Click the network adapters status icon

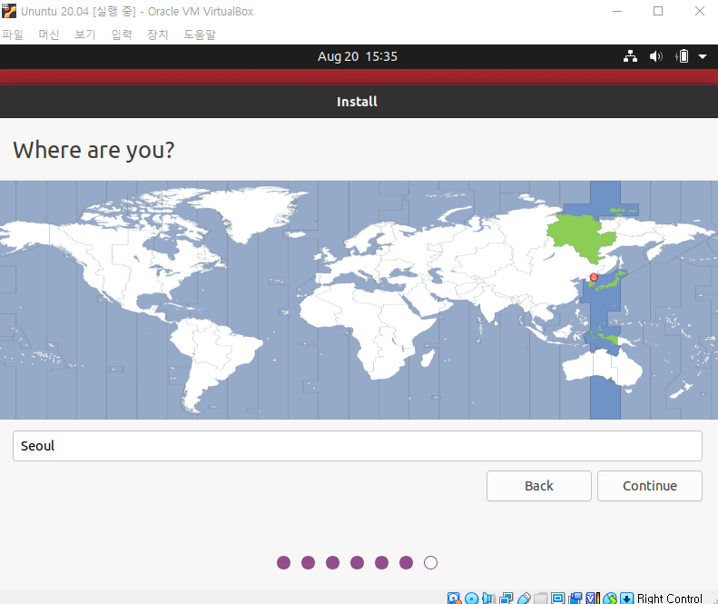(x=506, y=598)
